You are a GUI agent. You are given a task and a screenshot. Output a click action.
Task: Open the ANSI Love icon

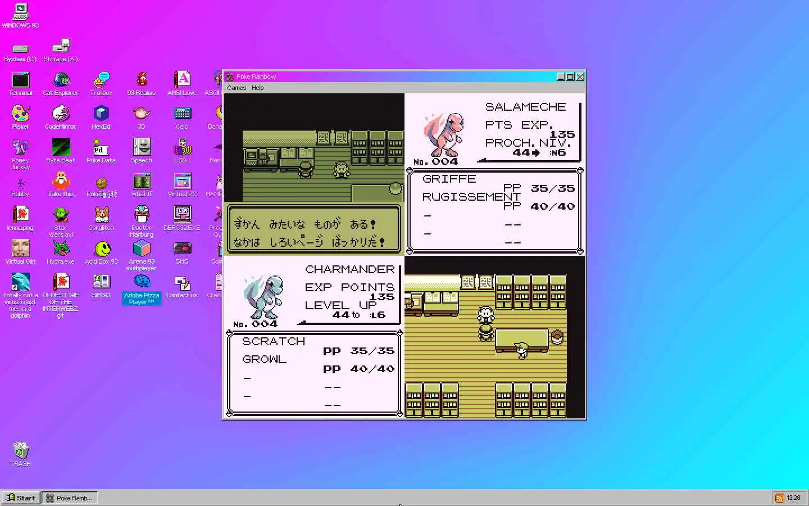[x=182, y=84]
